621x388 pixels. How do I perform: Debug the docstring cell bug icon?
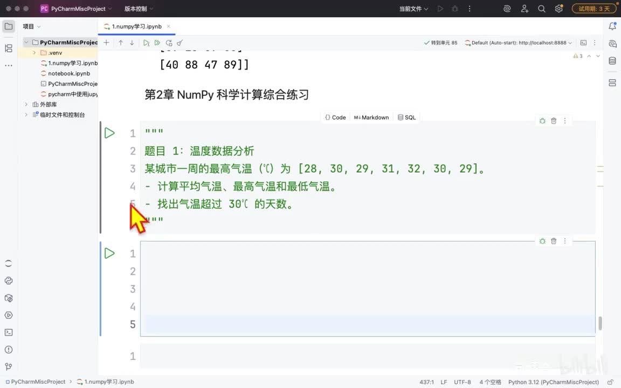tap(542, 121)
